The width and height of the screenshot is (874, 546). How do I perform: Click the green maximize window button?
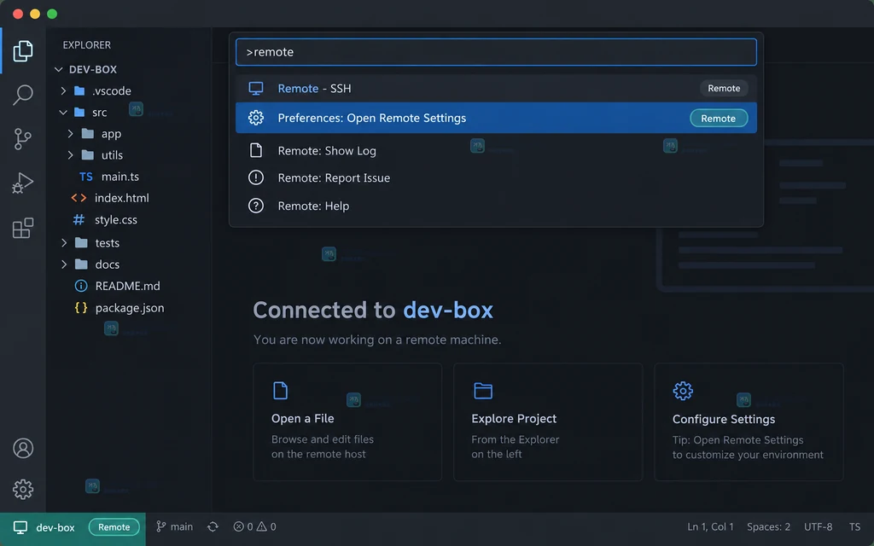(52, 14)
